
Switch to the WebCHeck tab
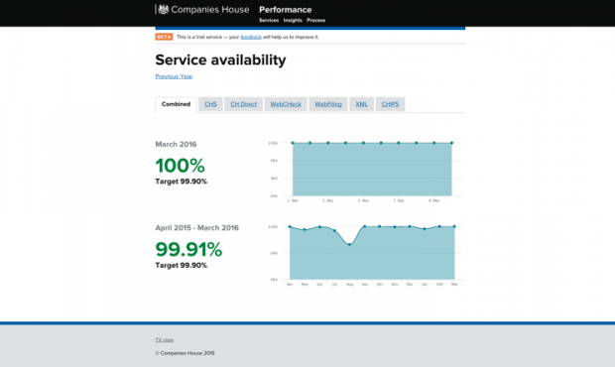286,104
